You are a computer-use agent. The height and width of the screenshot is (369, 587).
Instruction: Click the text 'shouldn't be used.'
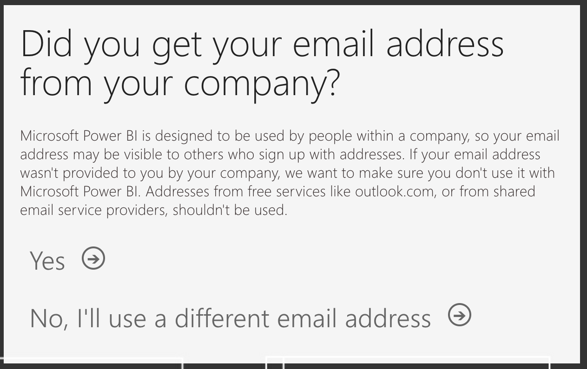pyautogui.click(x=230, y=210)
